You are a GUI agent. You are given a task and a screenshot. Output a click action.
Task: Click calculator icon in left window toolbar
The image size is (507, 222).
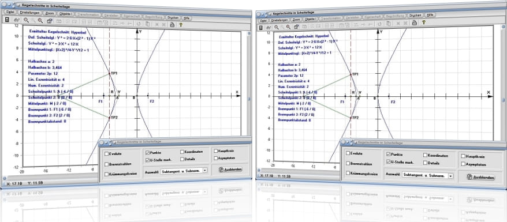[x=7, y=20]
